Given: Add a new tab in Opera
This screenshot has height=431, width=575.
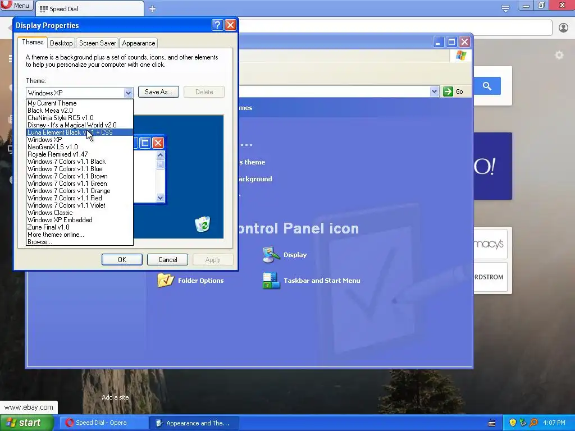Looking at the screenshot, I should click(x=153, y=9).
